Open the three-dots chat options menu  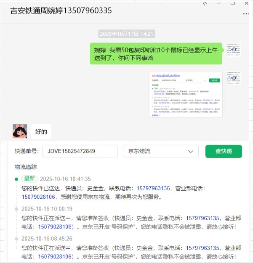click(246, 14)
